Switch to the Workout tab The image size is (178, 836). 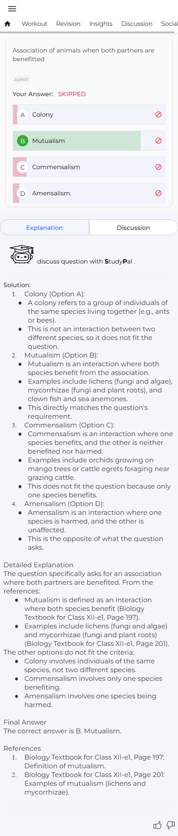point(34,24)
